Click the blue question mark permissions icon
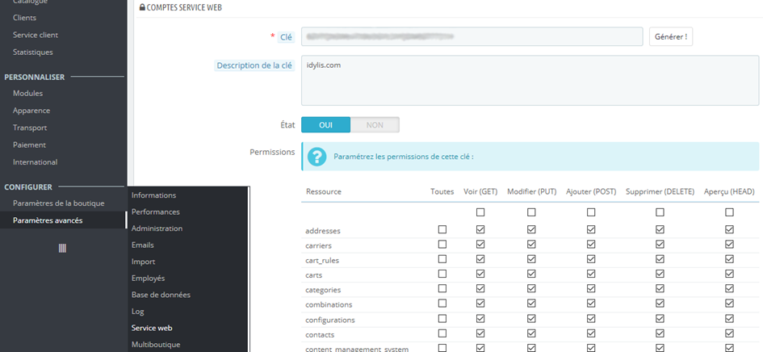Image resolution: width=763 pixels, height=352 pixels. [x=317, y=157]
